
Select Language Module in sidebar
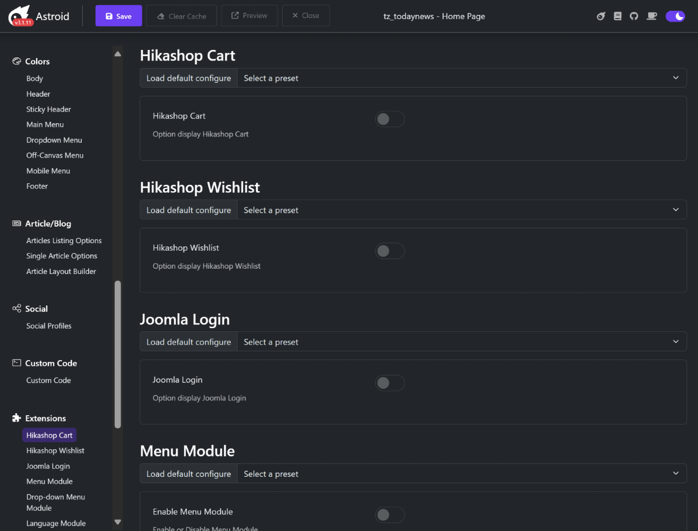tap(56, 524)
